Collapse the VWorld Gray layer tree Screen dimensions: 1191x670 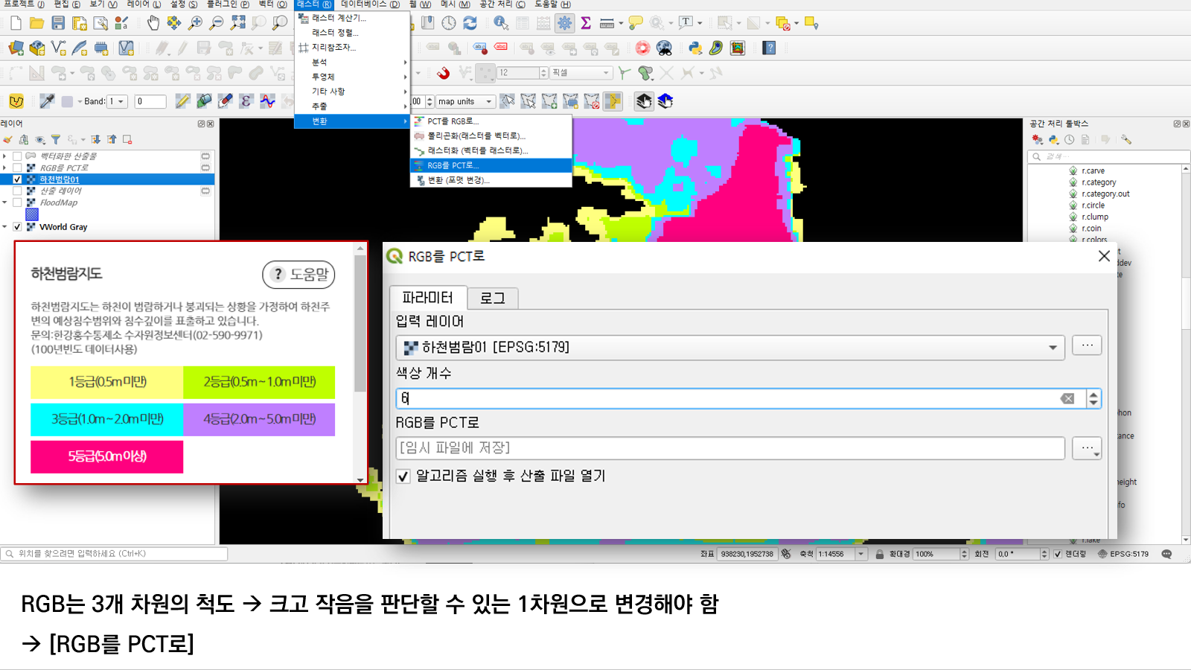coord(4,227)
